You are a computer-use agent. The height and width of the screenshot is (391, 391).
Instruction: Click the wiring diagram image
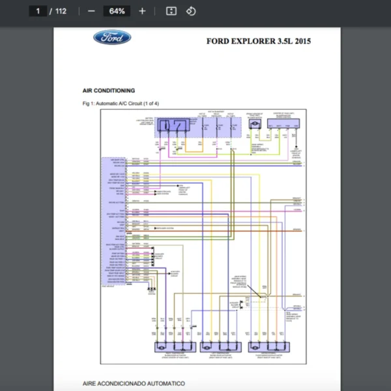pos(203,237)
